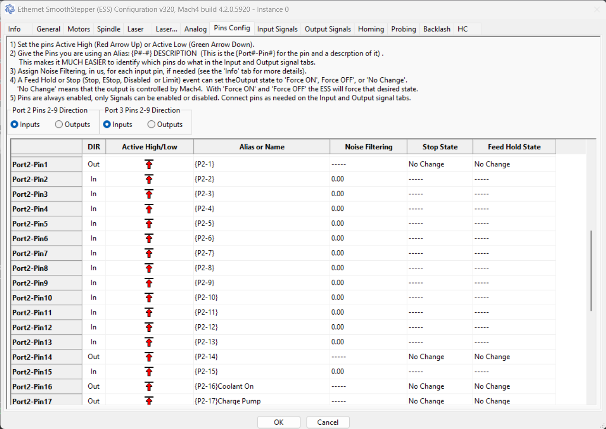
Task: Toggle active high arrow for Port2-Pin8
Action: click(x=149, y=268)
